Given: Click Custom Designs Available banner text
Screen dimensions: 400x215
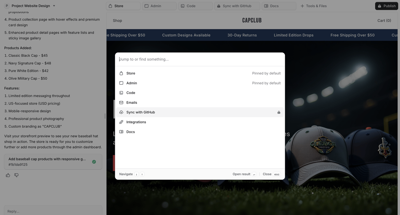Looking at the screenshot, I should 186,35.
